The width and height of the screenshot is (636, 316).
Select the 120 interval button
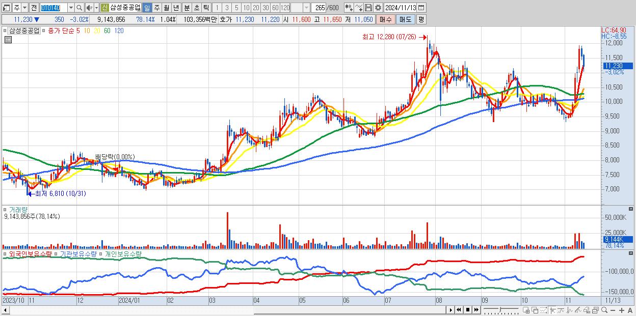tap(285, 8)
